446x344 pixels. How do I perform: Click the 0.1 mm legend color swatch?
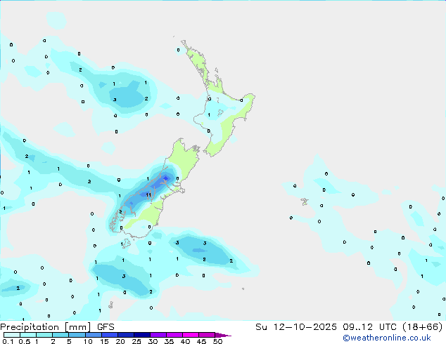click(x=12, y=335)
